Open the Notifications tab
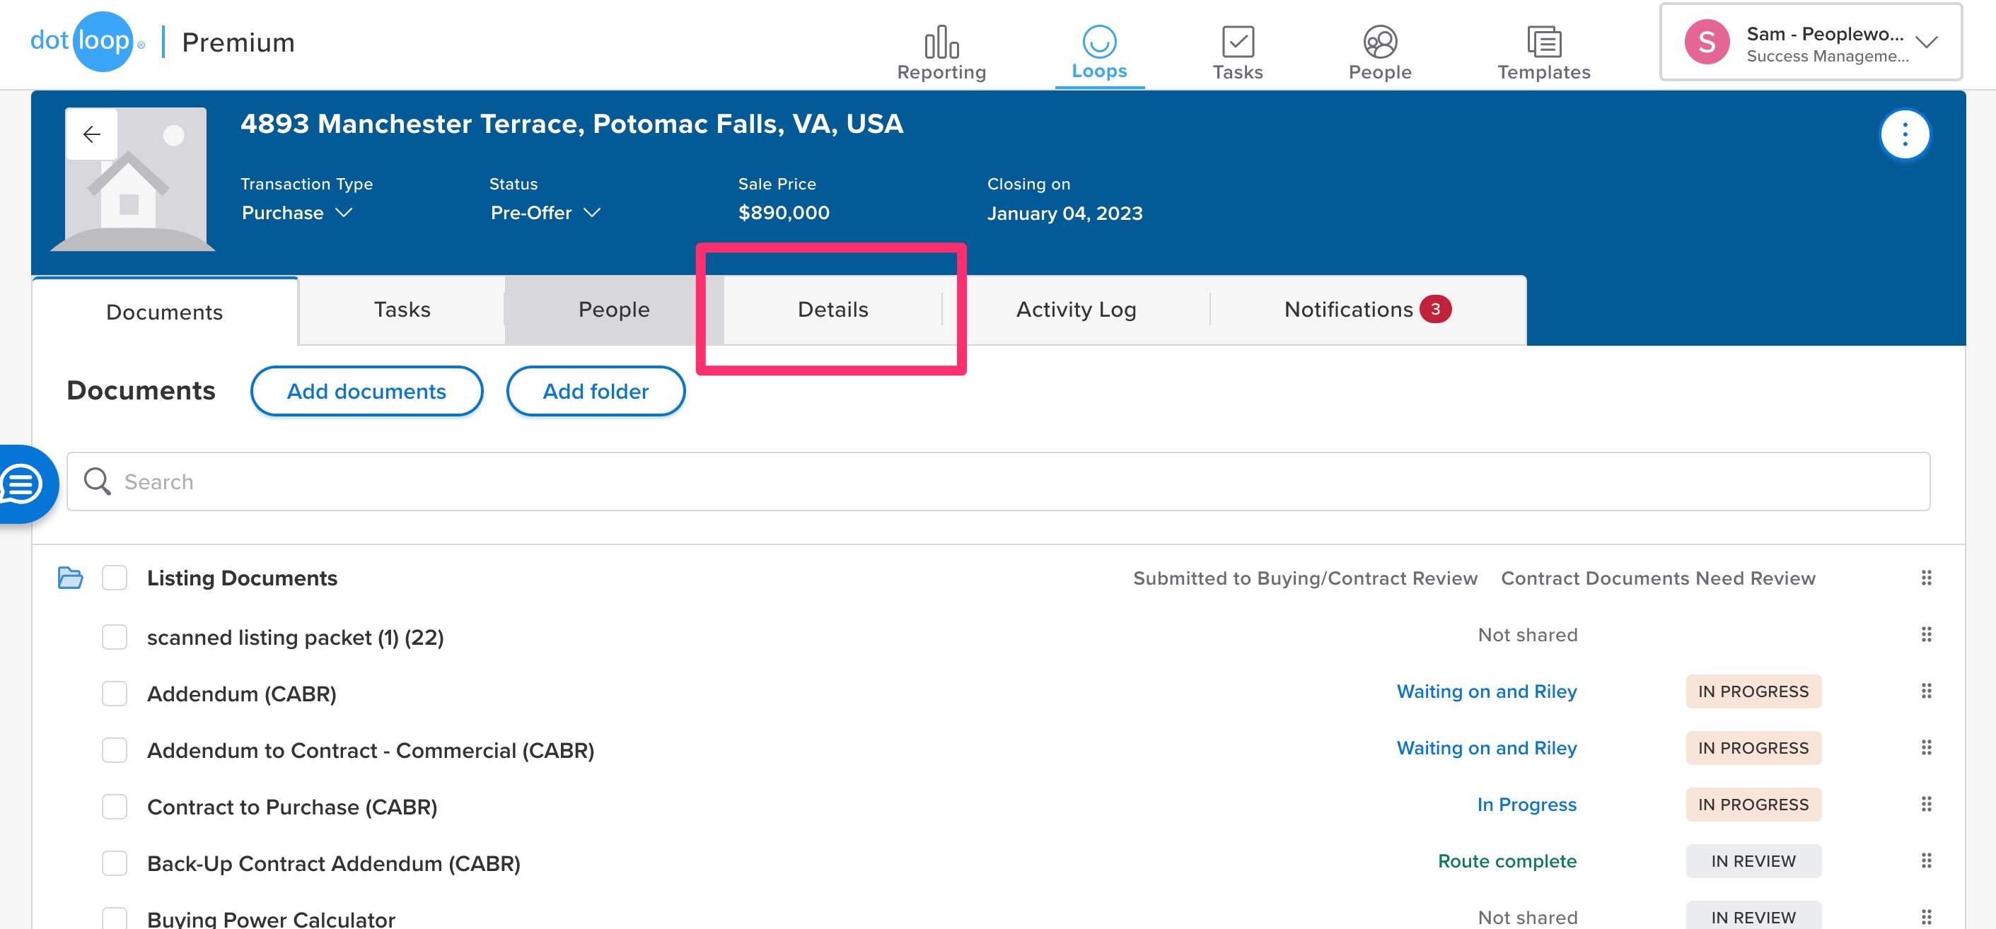 1368,310
